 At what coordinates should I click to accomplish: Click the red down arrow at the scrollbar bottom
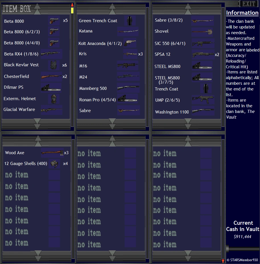click(x=223, y=261)
